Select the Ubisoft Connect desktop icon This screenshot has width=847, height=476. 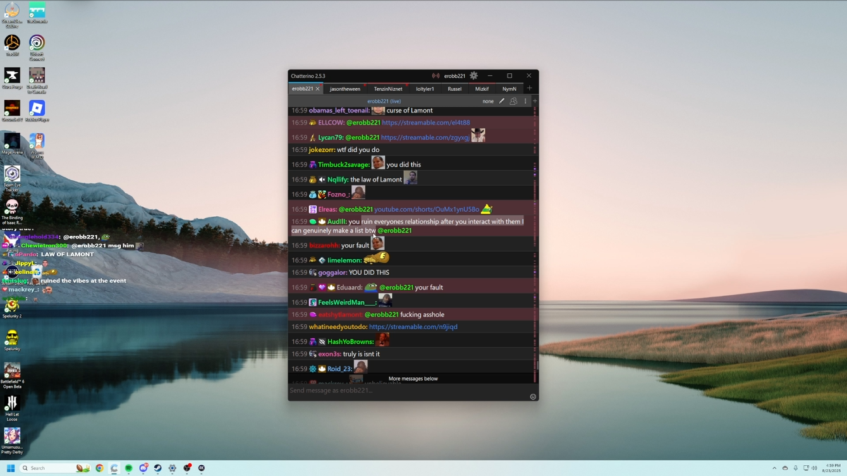[37, 47]
